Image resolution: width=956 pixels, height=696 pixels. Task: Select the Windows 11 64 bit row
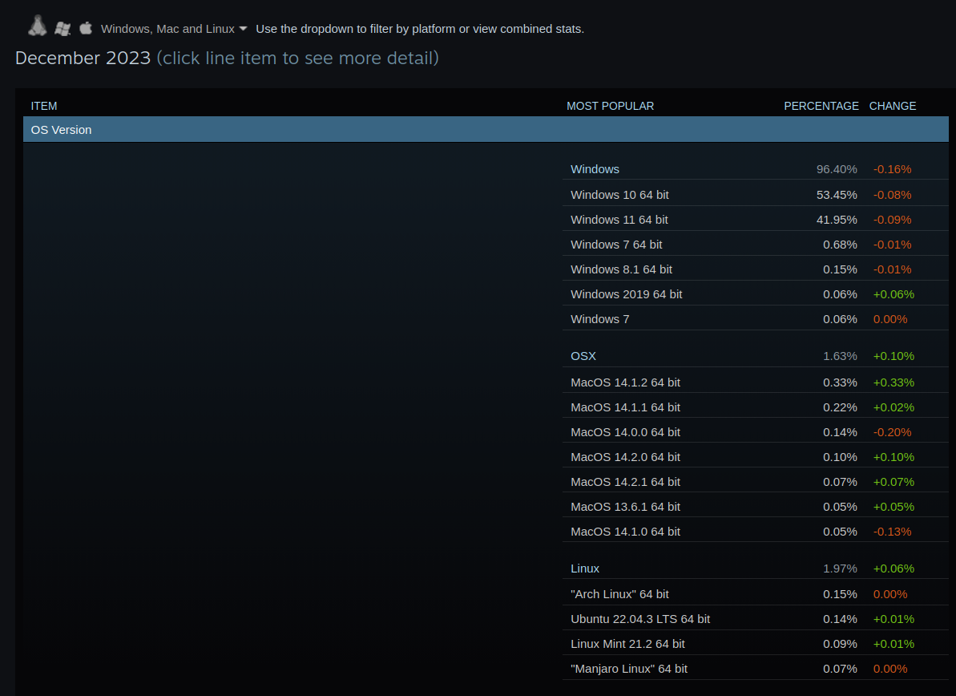coord(756,219)
